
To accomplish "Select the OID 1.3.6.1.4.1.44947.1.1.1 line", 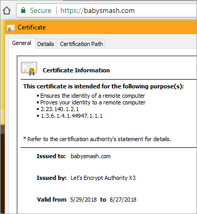I will point(72,116).
